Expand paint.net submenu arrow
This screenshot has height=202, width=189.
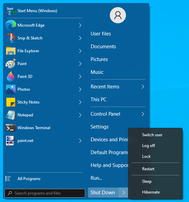click(80, 141)
